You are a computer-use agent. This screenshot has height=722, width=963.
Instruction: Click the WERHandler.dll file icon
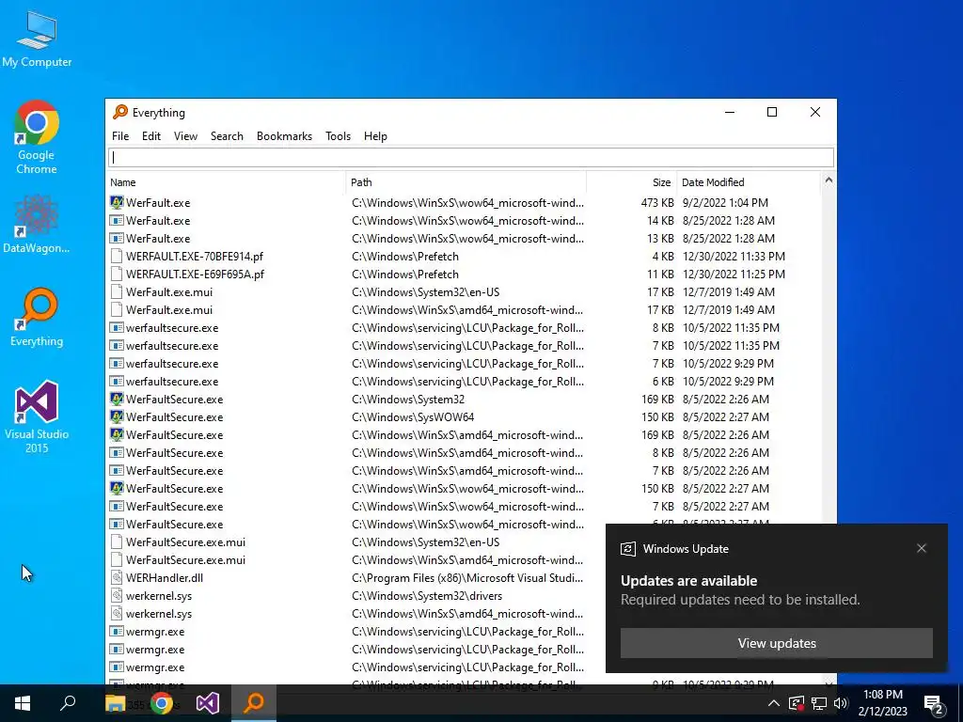click(116, 578)
